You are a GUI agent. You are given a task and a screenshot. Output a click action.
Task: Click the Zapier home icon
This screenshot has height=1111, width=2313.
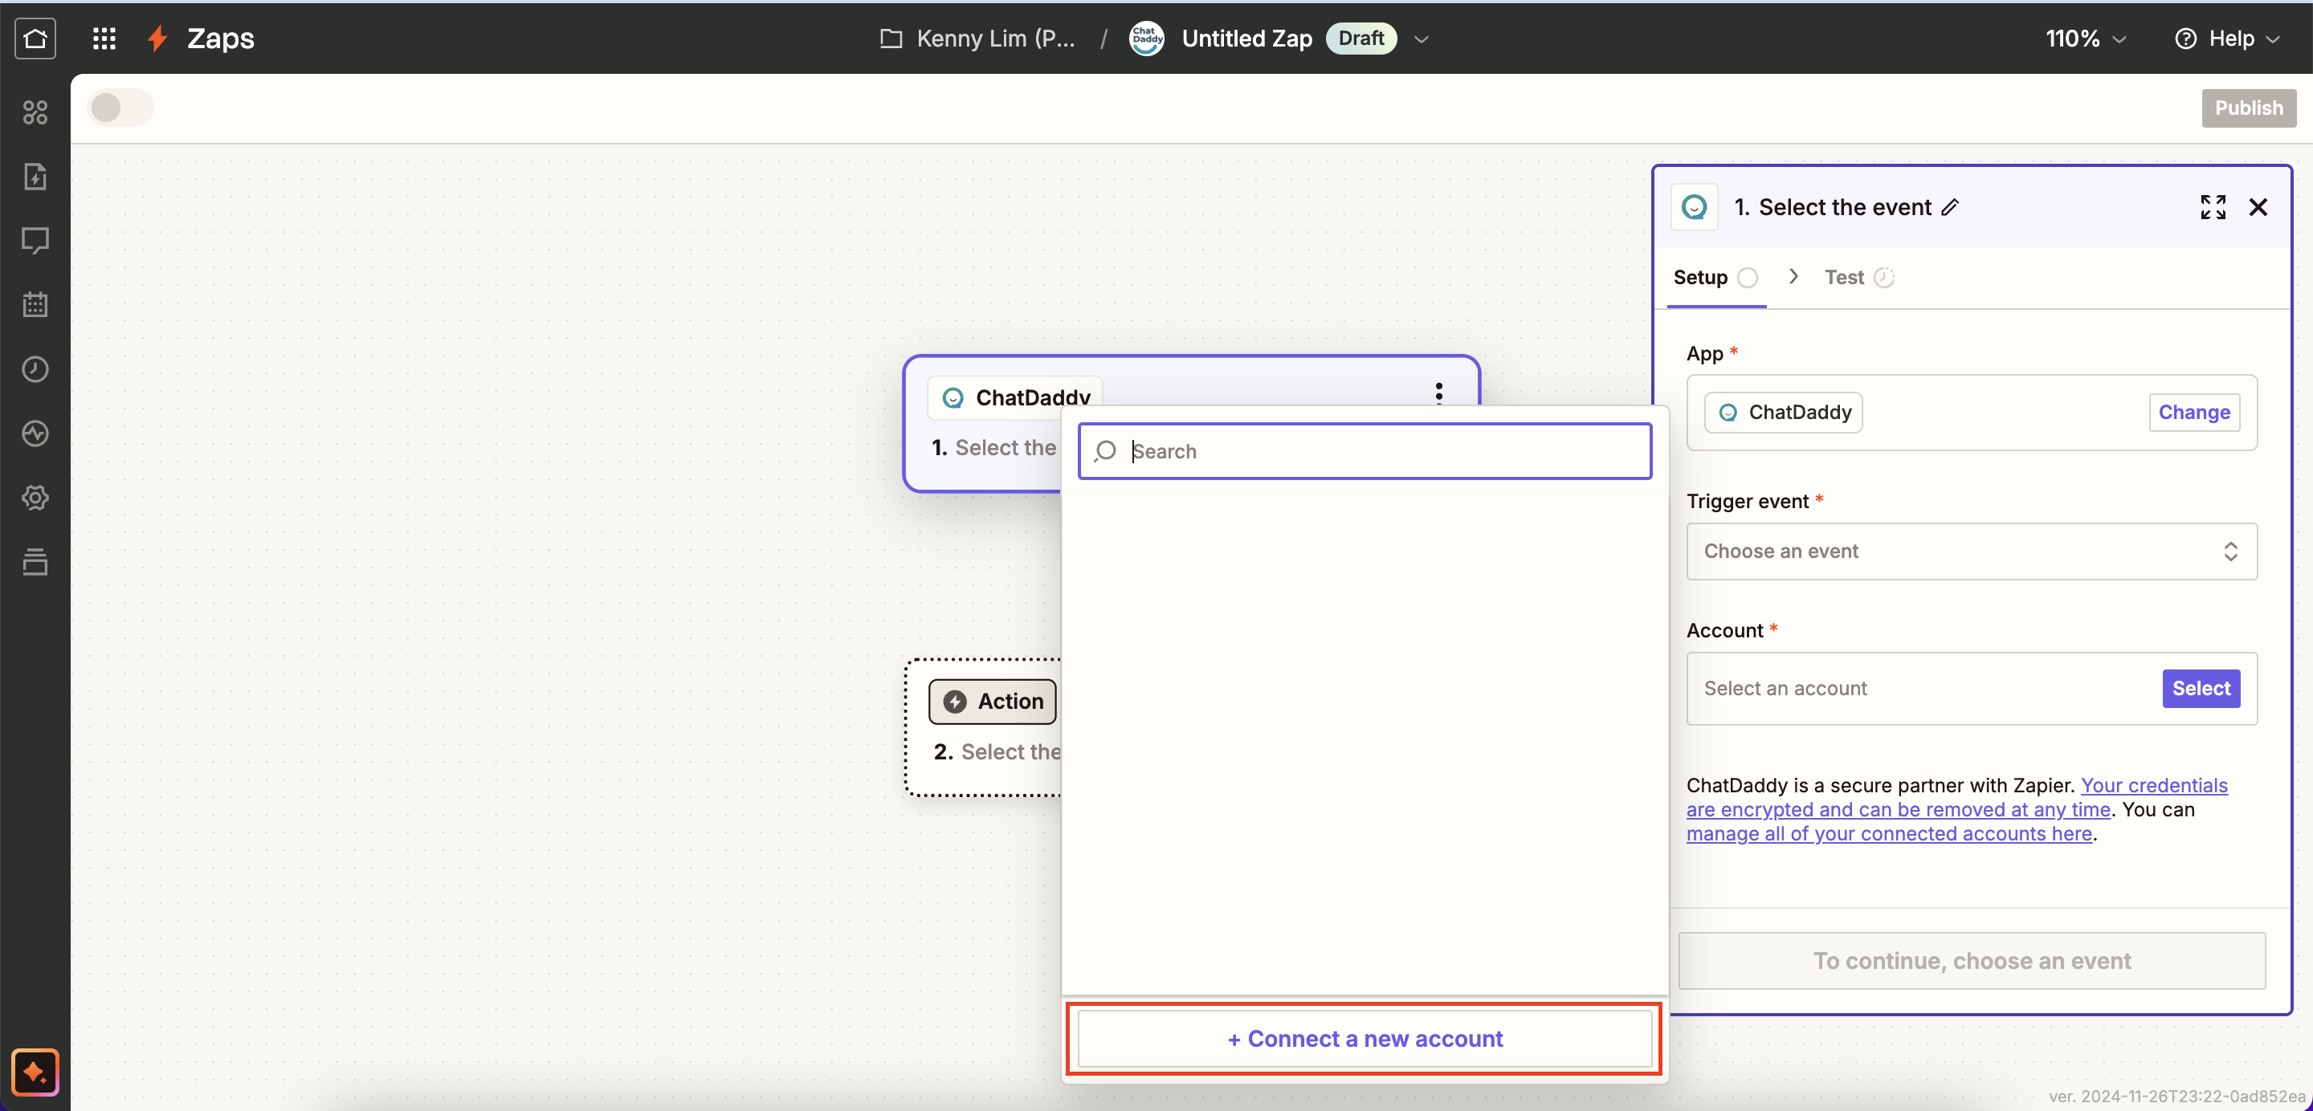35,38
